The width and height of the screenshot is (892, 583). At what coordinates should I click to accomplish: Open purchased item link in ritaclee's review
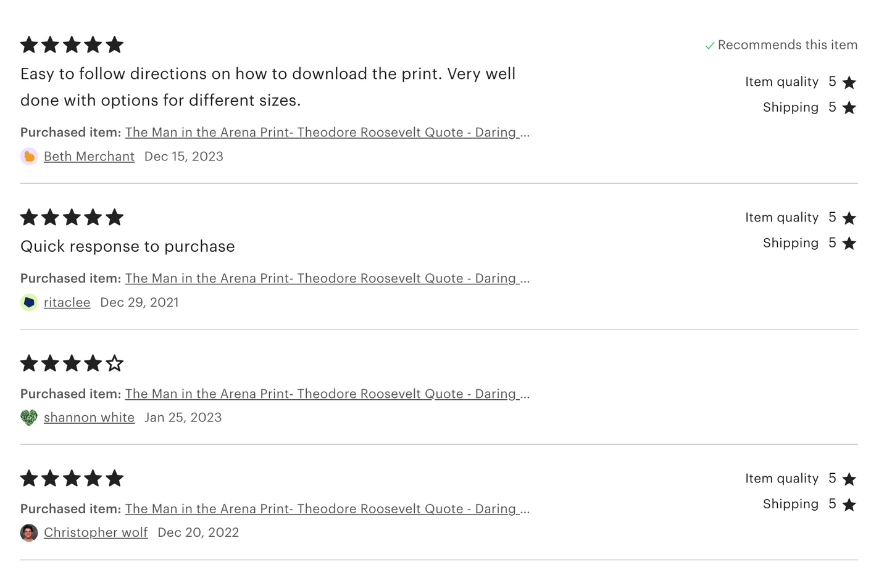coord(327,279)
